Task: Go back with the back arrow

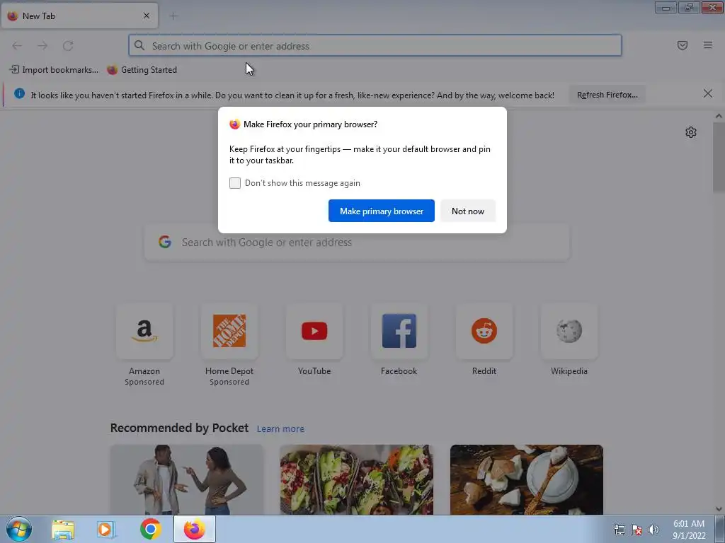Action: tap(17, 46)
